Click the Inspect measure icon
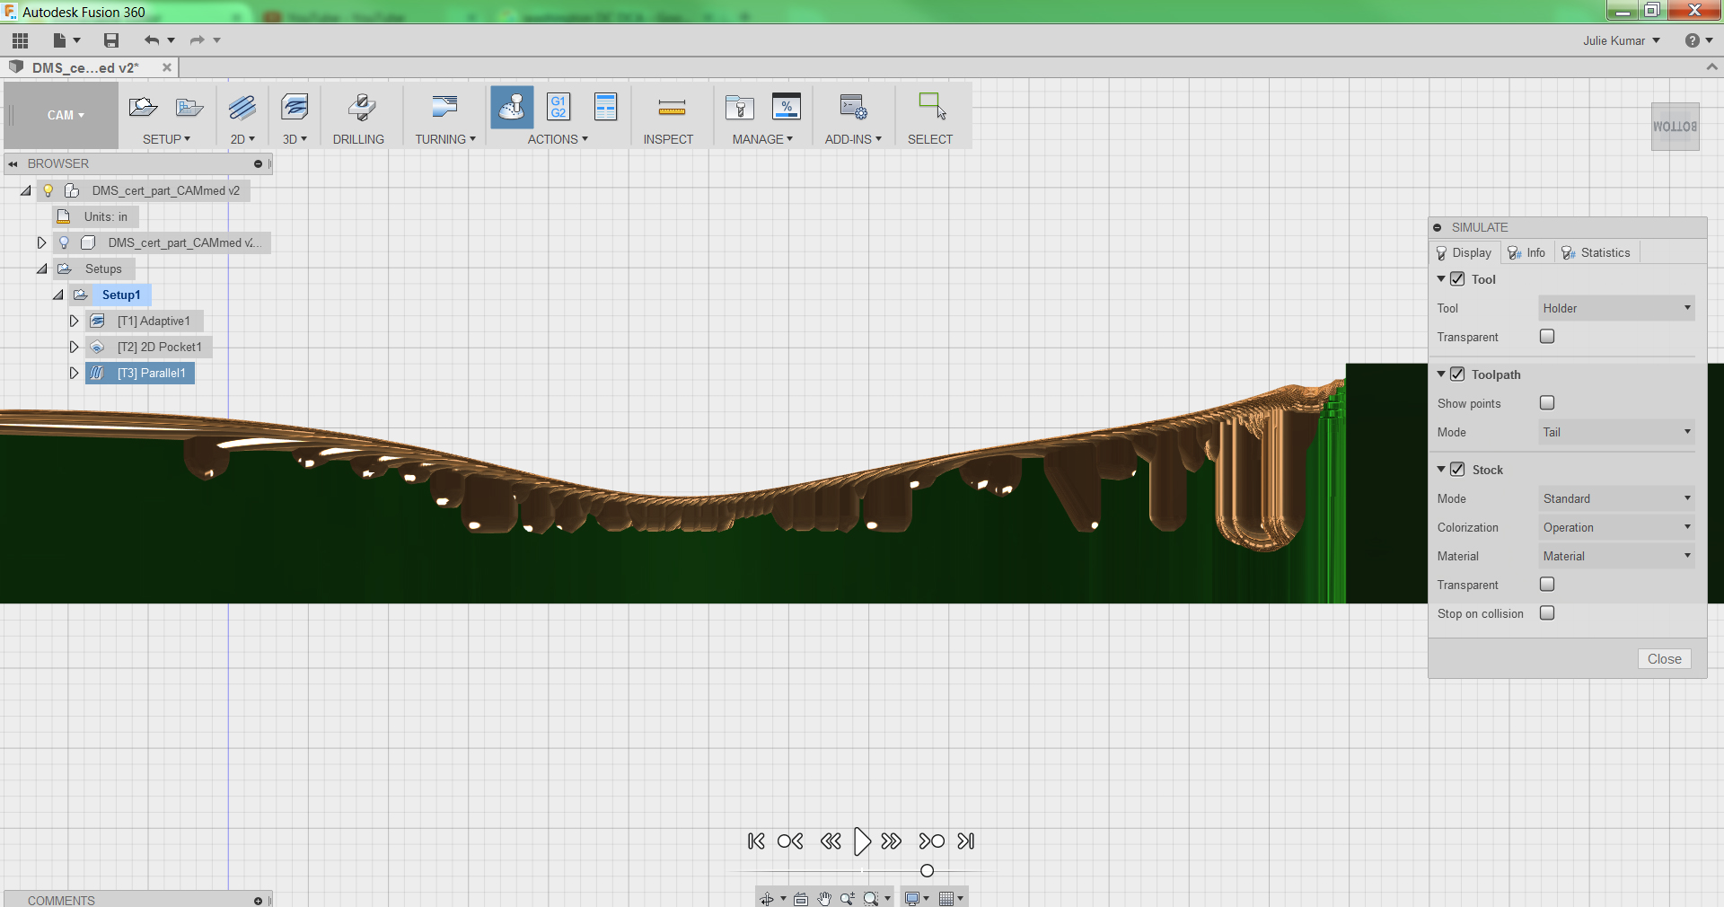Viewport: 1724px width, 907px height. point(672,109)
